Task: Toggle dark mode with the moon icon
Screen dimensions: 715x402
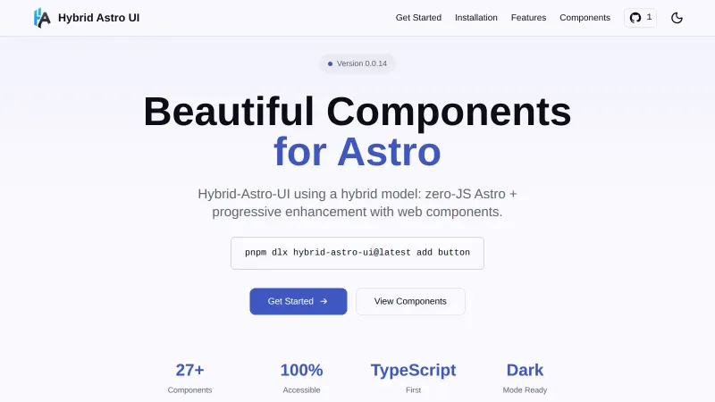Action: tap(677, 18)
